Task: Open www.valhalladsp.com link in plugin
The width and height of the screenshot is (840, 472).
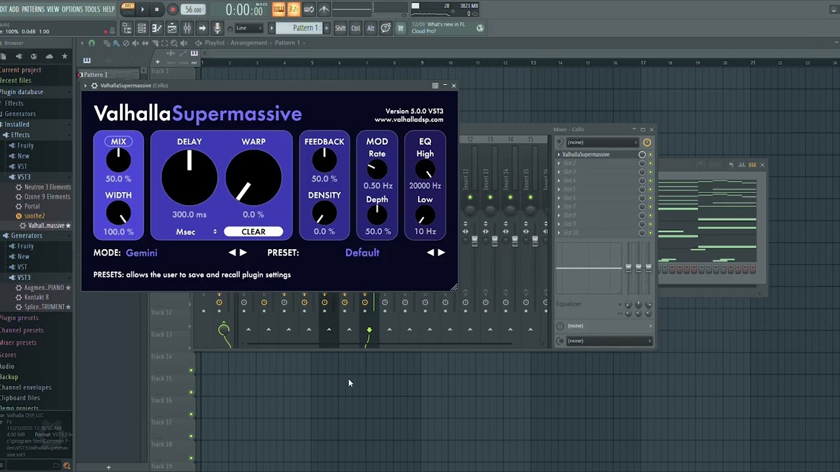Action: [409, 119]
